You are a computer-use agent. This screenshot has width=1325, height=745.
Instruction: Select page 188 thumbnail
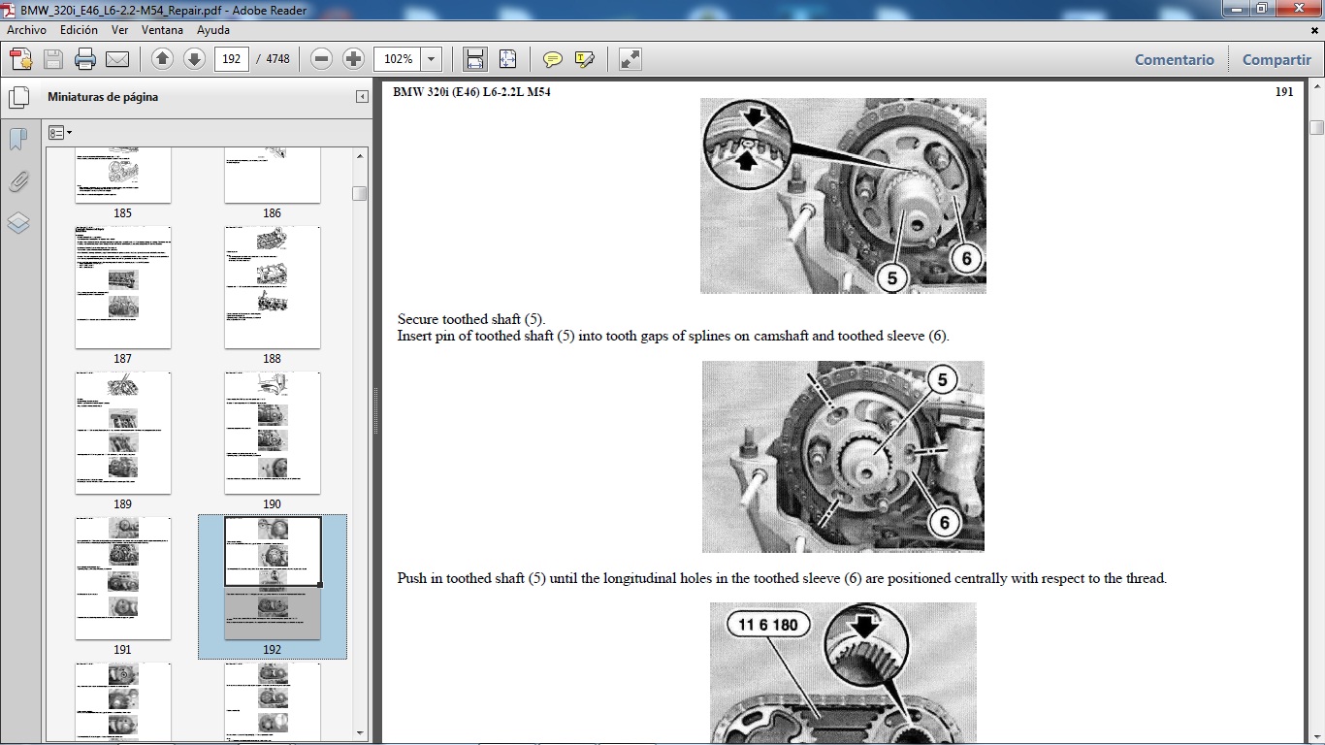tap(273, 288)
